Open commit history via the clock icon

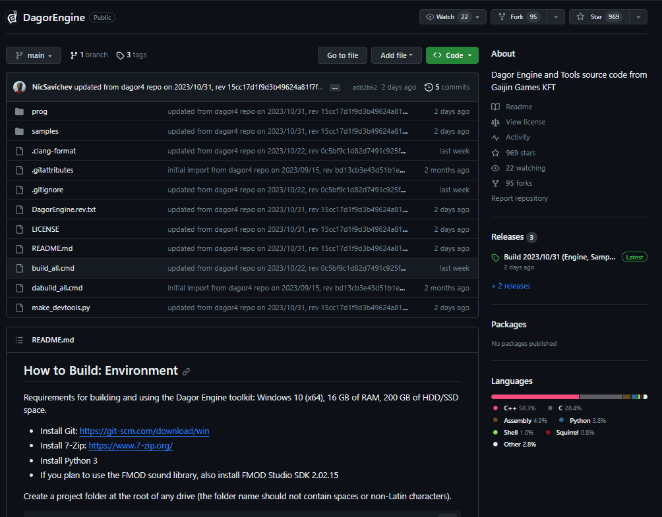(x=429, y=87)
